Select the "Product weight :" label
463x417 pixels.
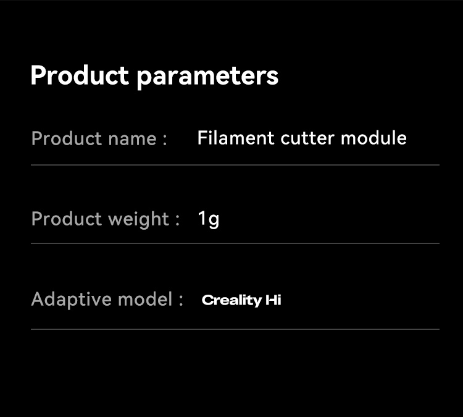[105, 219]
